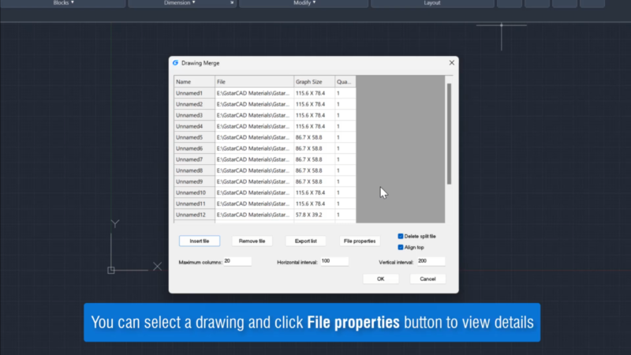Click the GstarCAD logo in dialog title

point(175,63)
